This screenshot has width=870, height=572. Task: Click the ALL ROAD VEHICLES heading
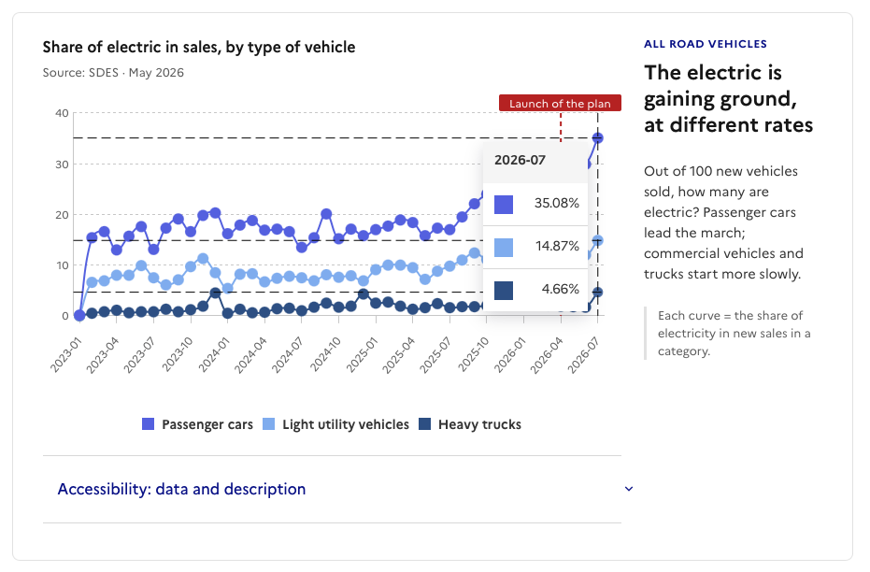(x=706, y=44)
